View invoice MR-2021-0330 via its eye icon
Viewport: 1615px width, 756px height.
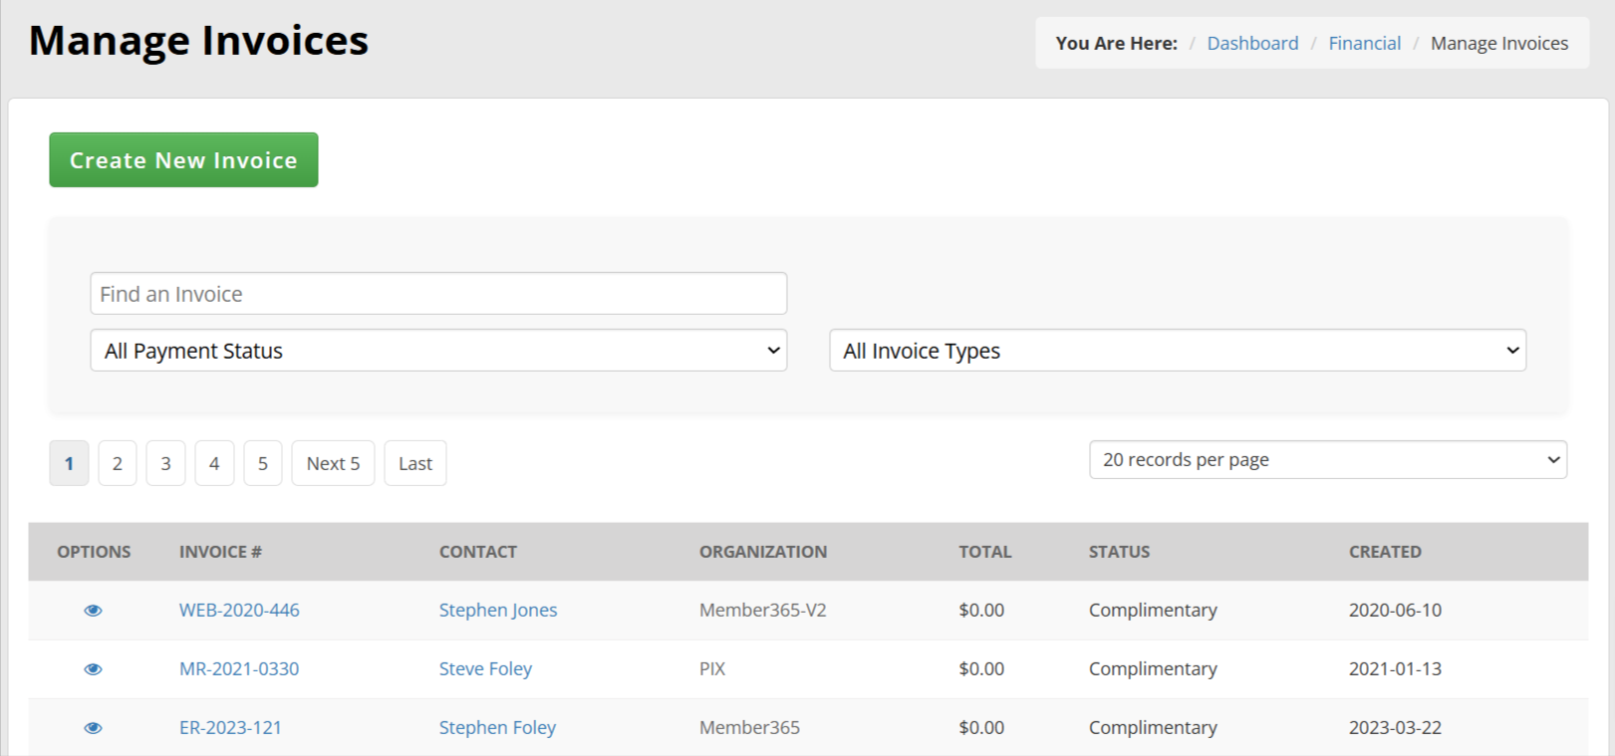93,669
